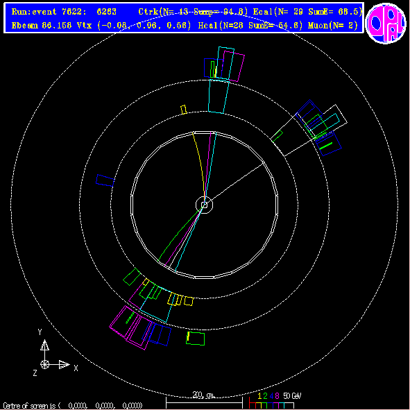Click the 200 cm scale bar
Screen dimensions: 410x410
coord(204,400)
